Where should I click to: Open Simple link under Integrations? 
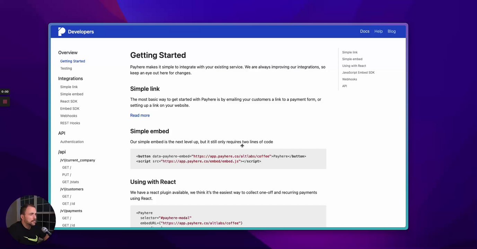pos(69,87)
